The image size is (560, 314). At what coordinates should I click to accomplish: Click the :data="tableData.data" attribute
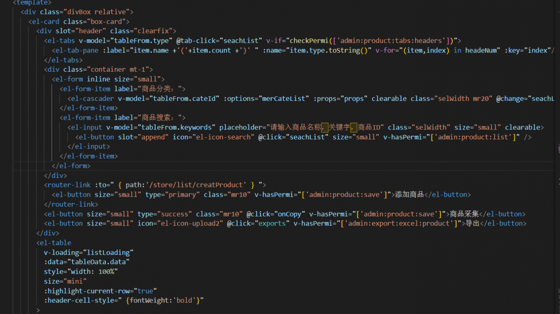[x=87, y=262]
